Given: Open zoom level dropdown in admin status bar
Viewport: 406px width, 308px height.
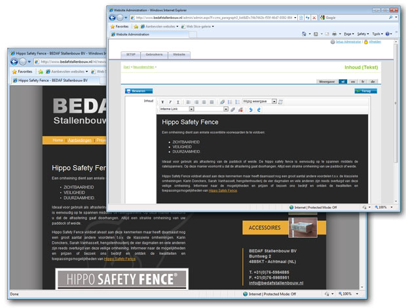Looking at the screenshot, I should coord(392,207).
